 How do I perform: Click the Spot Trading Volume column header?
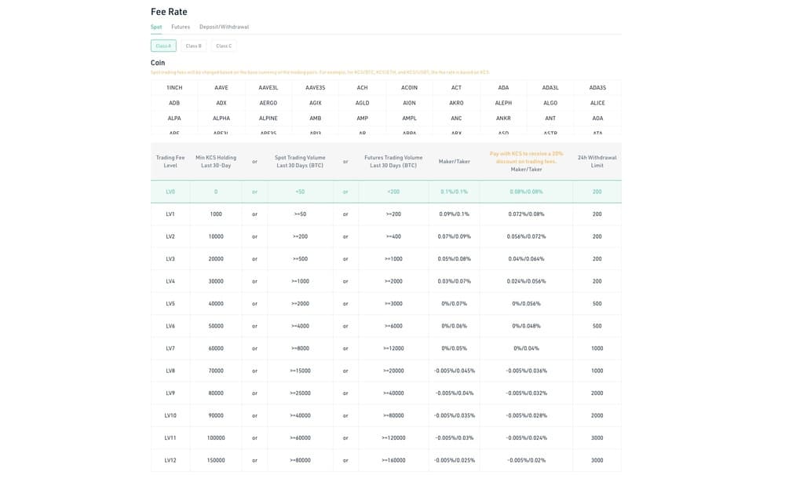coord(300,161)
